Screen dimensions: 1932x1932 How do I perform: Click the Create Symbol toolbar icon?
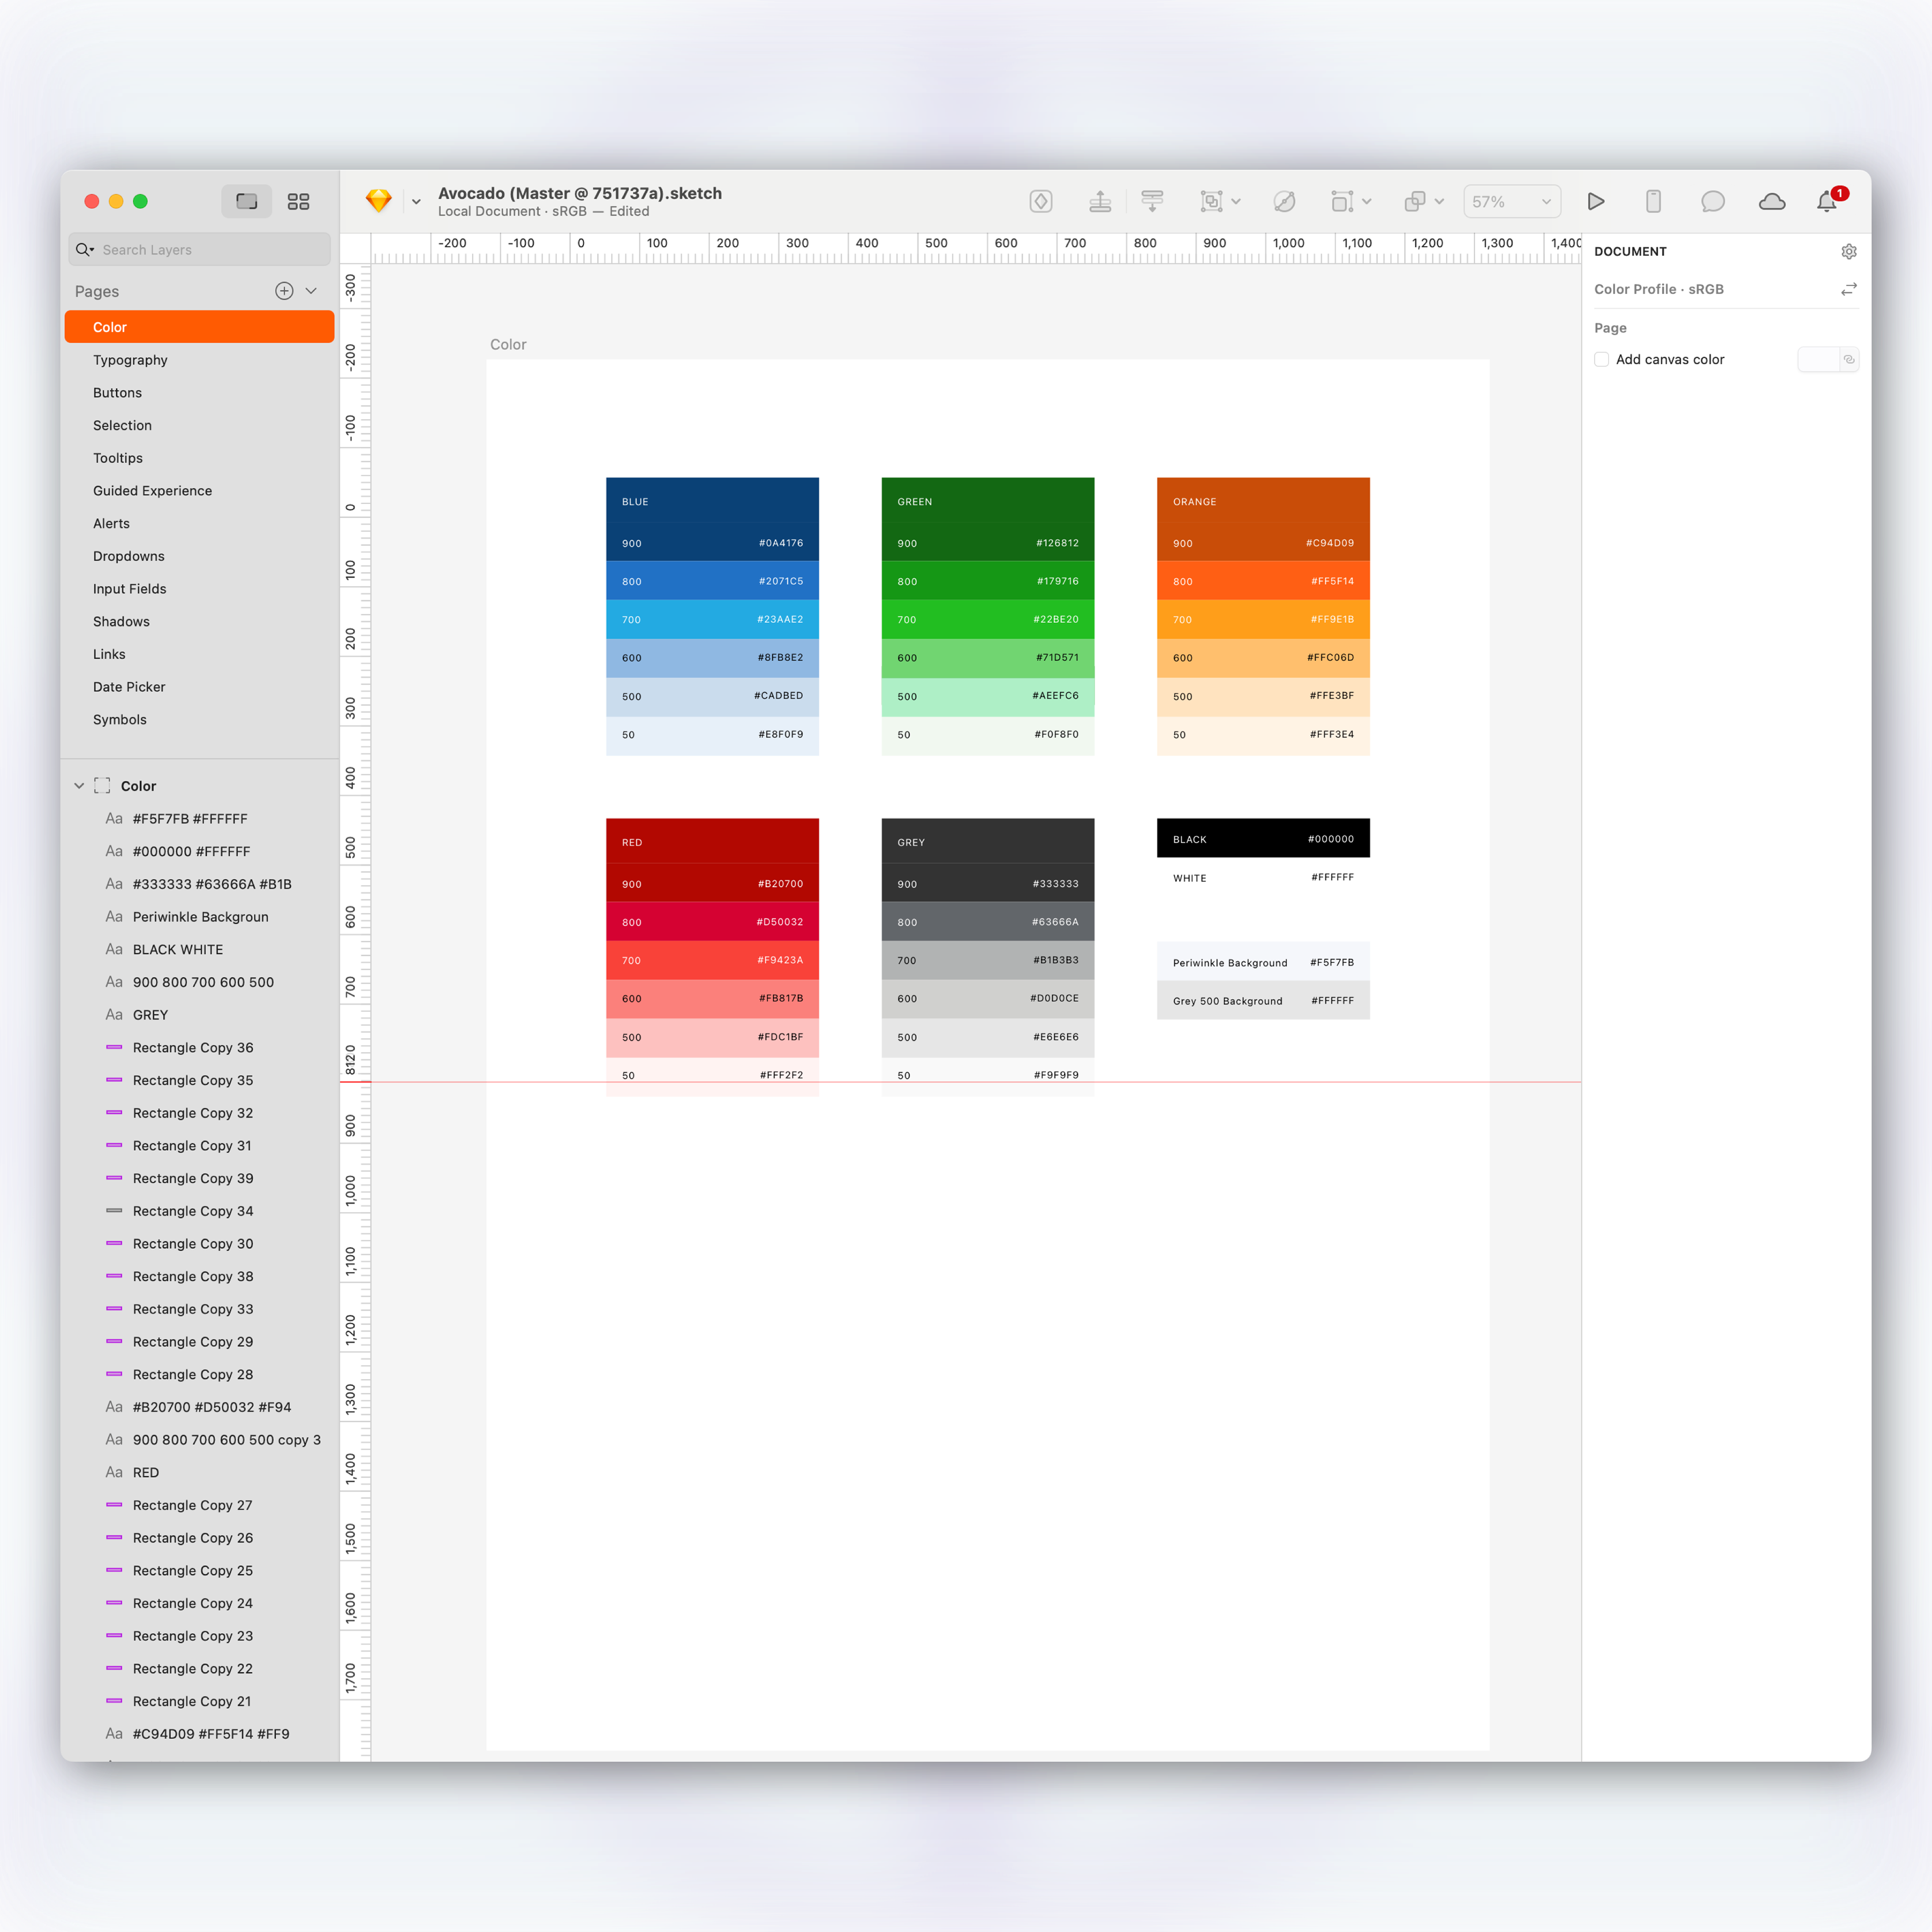tap(1041, 201)
